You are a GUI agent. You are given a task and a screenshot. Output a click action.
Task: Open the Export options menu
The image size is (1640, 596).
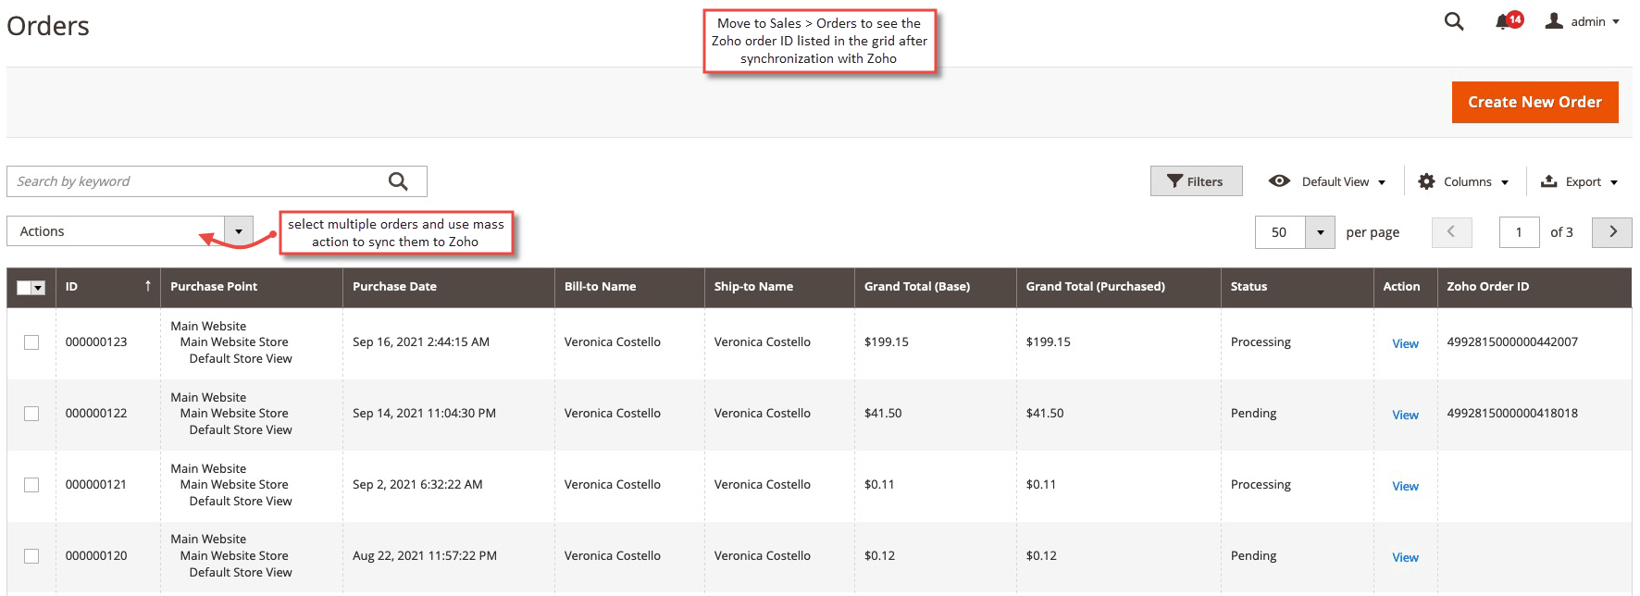point(1579,181)
